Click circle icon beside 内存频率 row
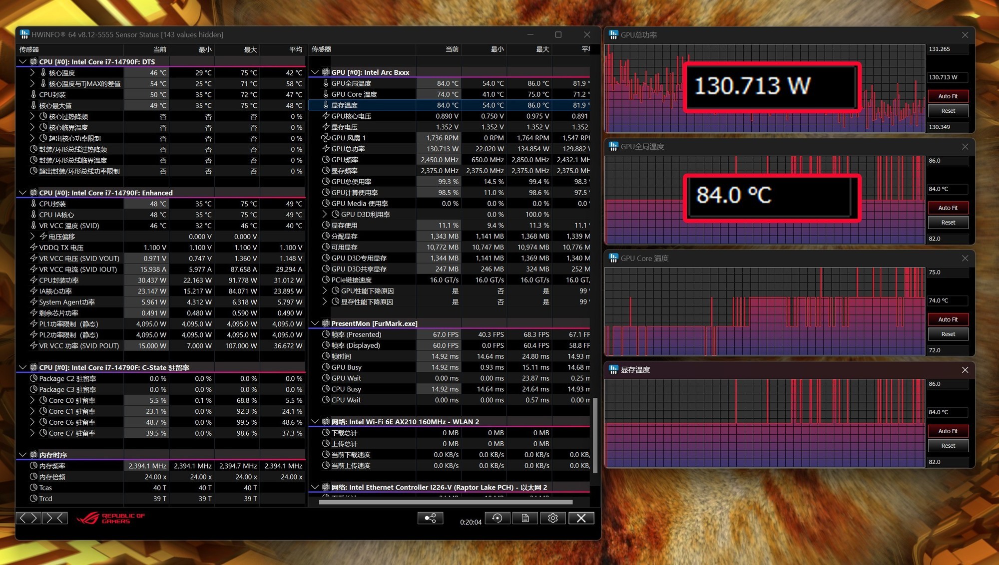The width and height of the screenshot is (999, 565). click(x=33, y=466)
